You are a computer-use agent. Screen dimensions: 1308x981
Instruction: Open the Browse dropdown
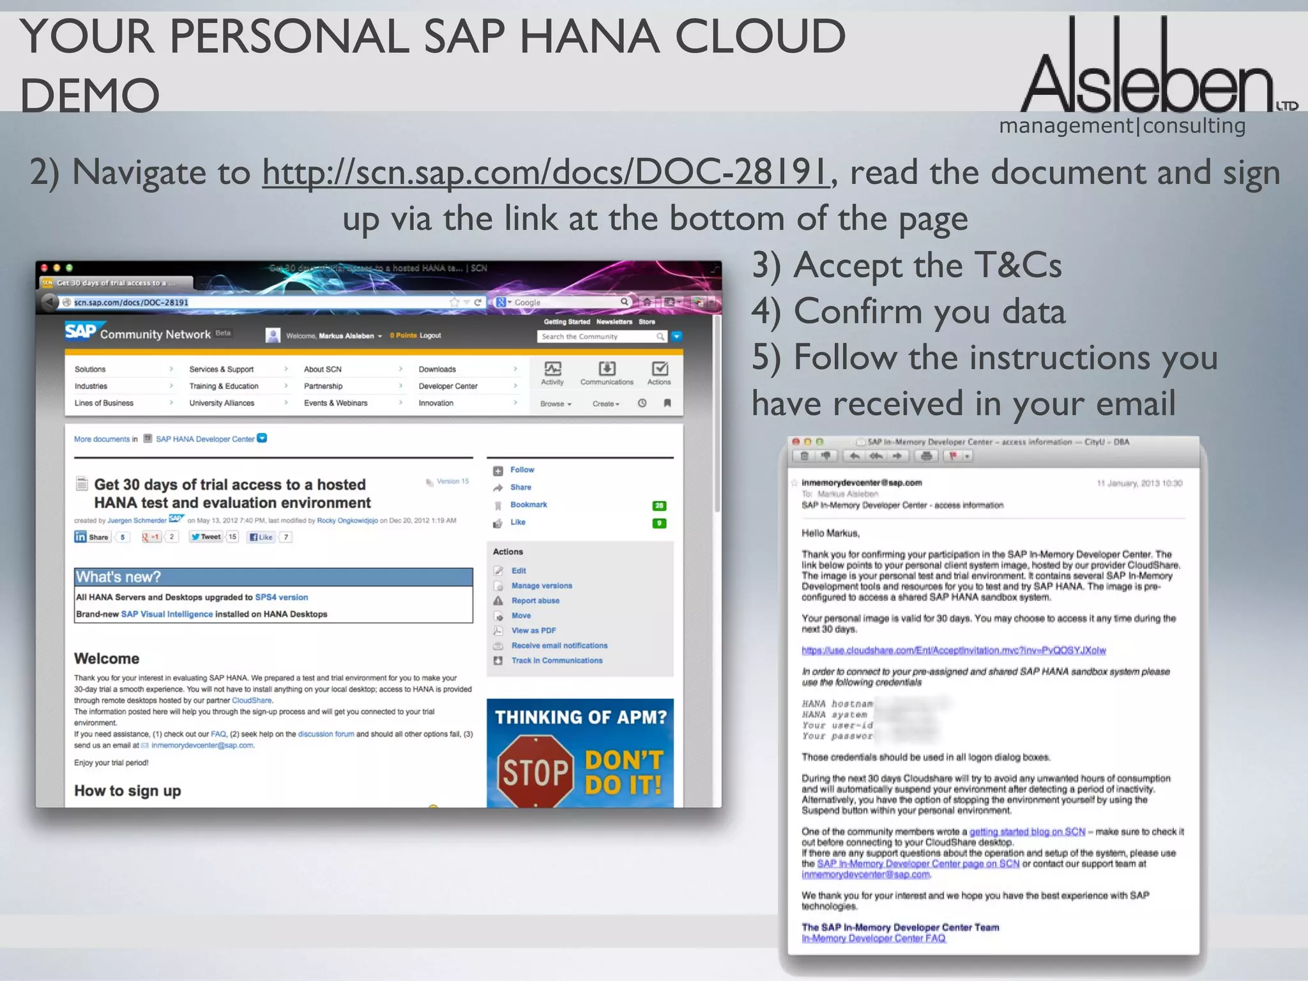click(556, 404)
